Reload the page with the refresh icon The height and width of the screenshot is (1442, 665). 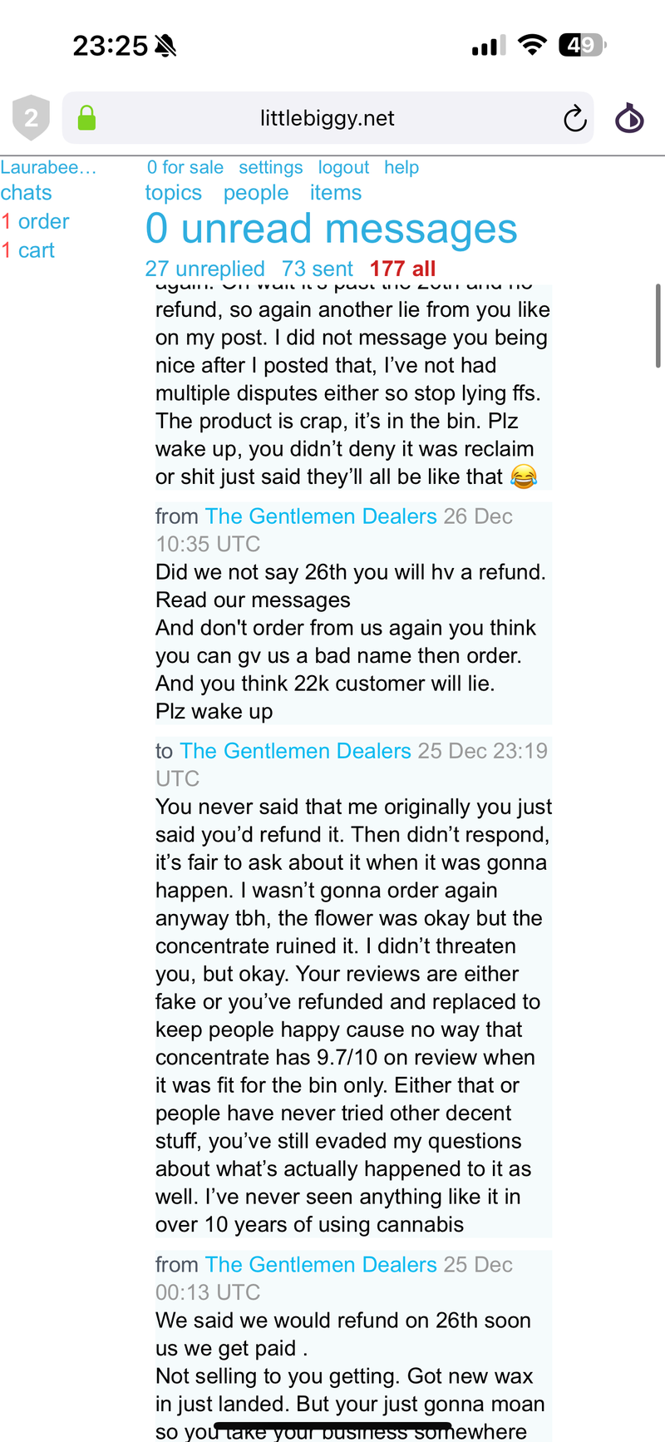point(574,119)
